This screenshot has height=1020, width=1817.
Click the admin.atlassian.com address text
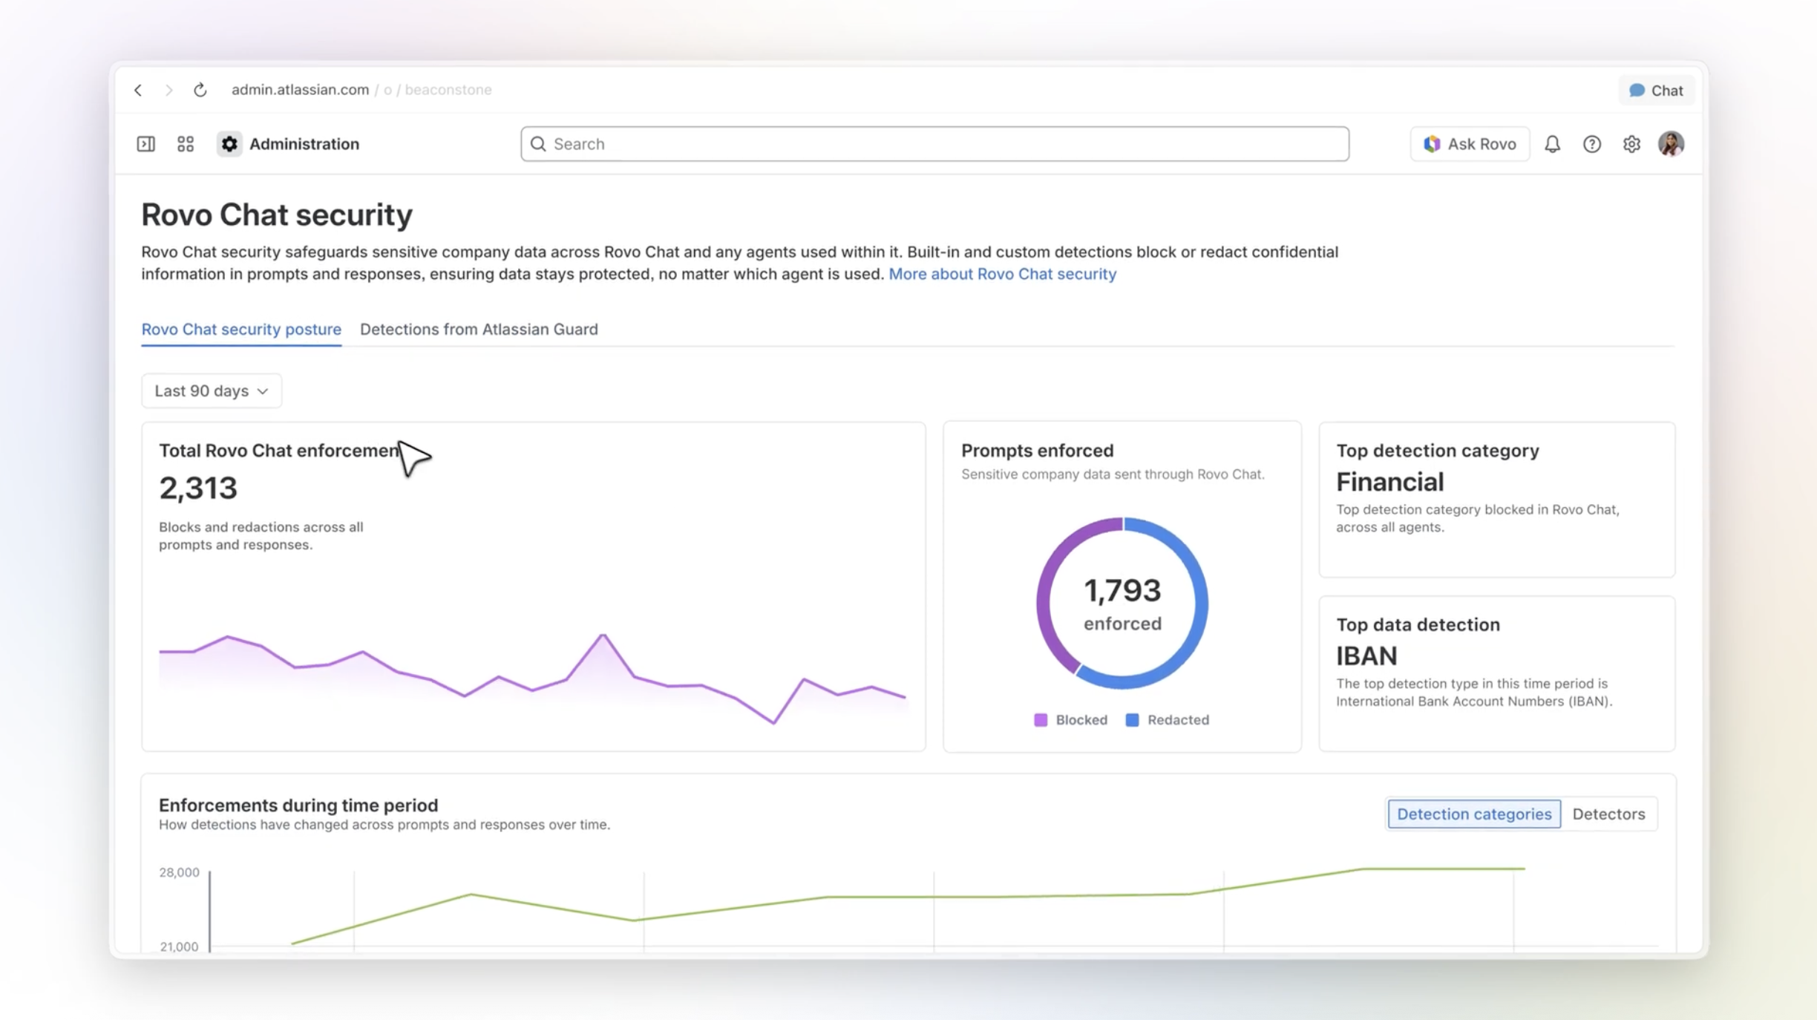[x=300, y=90]
